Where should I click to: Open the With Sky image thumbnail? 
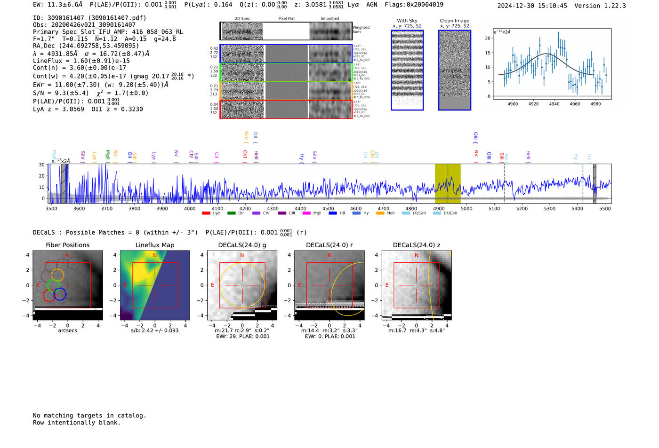(x=407, y=70)
